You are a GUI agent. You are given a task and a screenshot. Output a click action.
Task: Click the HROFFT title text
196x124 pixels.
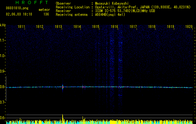click(x=32, y=2)
